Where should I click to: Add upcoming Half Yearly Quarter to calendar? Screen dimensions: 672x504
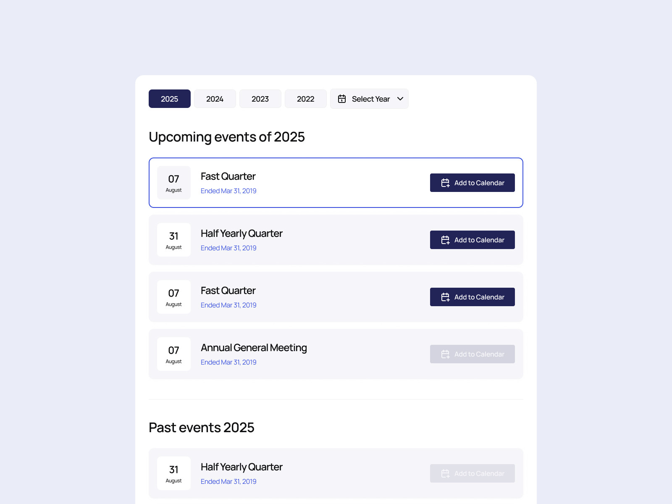pos(472,240)
